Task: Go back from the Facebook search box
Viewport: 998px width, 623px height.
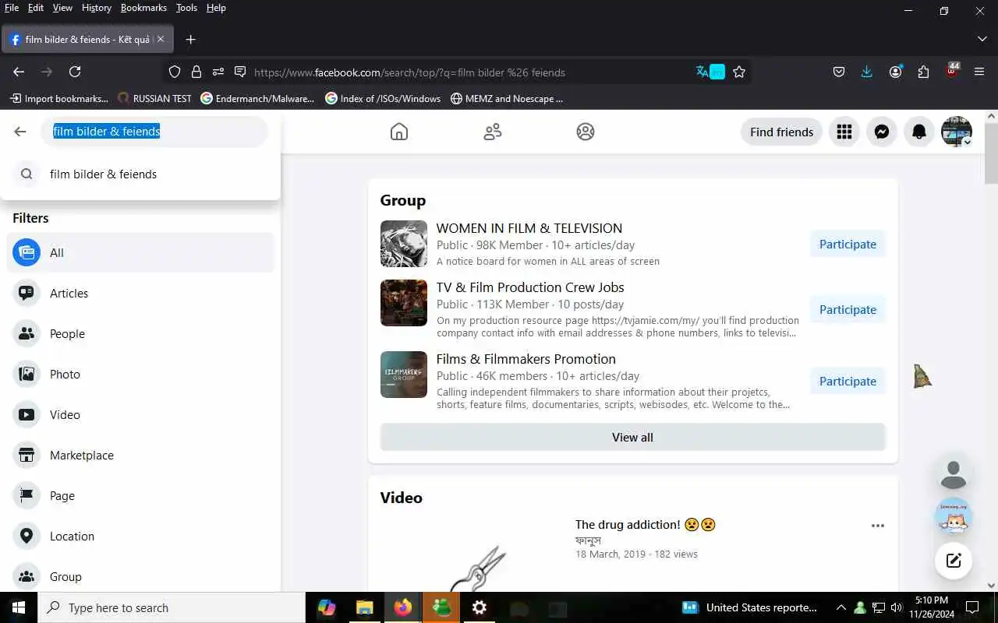Action: [x=20, y=132]
